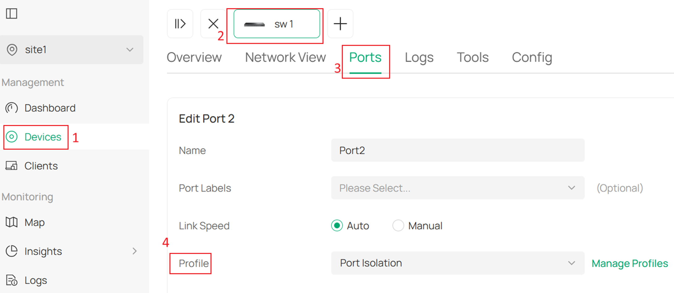The width and height of the screenshot is (674, 293).
Task: Open the Map monitoring view
Action: click(35, 222)
